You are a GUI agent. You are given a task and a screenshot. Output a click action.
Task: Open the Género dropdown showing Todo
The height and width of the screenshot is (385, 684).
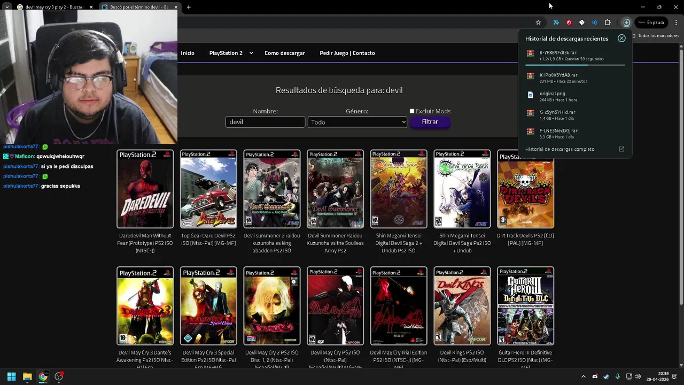[357, 122]
